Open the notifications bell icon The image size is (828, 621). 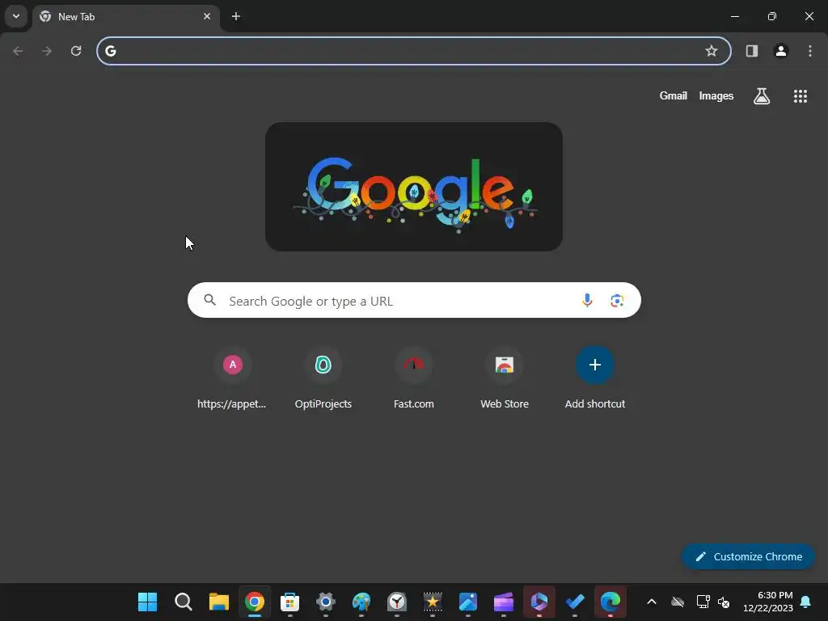[x=806, y=602]
